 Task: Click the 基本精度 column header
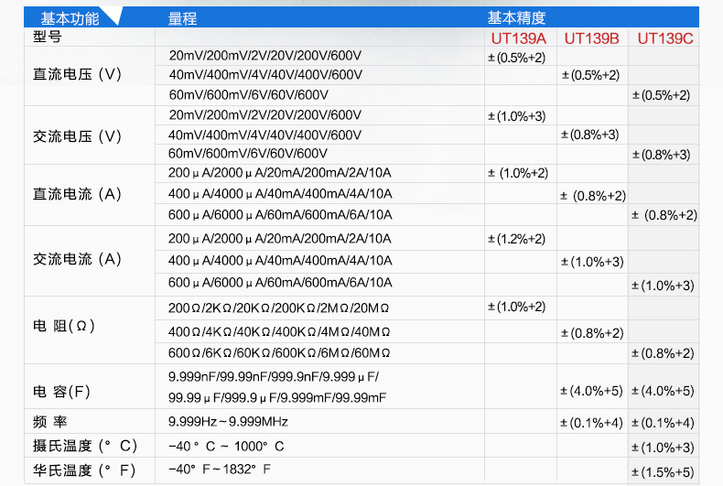(x=517, y=17)
